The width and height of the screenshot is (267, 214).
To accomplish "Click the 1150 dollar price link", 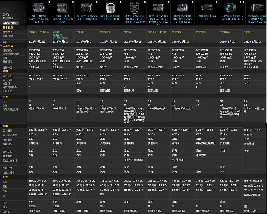I will pyautogui.click(x=225, y=32).
